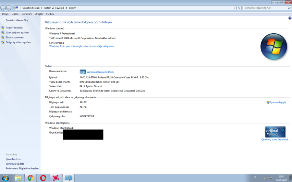Open Performans Bilgileri ve Araçları
292x182 pixels.
pyautogui.click(x=22, y=168)
